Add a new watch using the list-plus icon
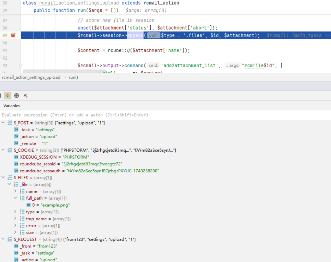This screenshot has width=331, height=262. tap(26, 96)
